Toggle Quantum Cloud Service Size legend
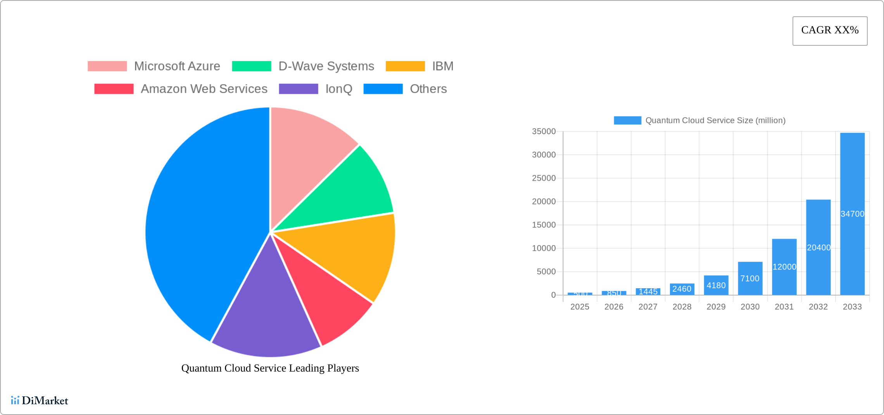The image size is (884, 415). [699, 120]
